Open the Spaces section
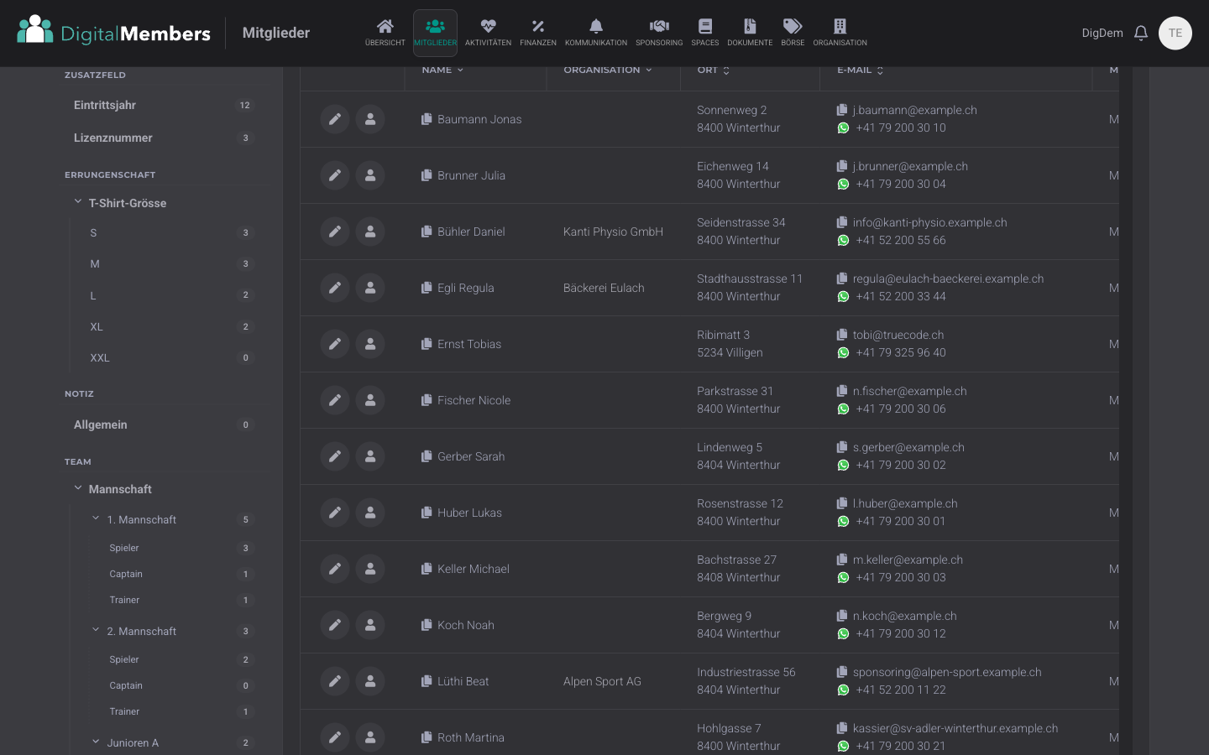 (705, 33)
